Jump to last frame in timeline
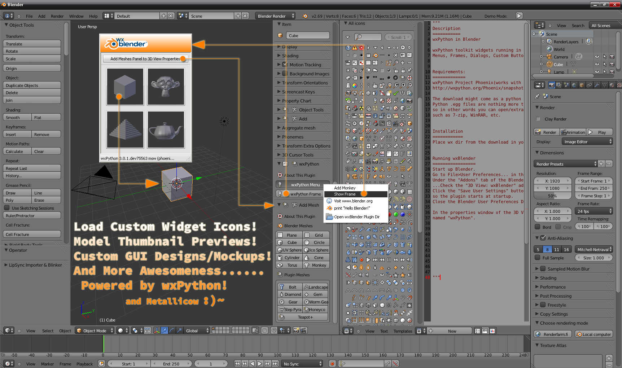The width and height of the screenshot is (622, 368). (275, 364)
